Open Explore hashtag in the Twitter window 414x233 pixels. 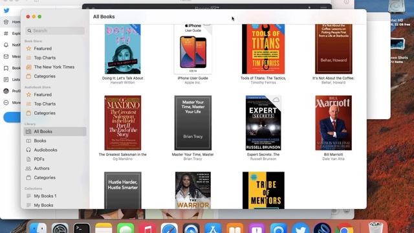tap(12, 34)
